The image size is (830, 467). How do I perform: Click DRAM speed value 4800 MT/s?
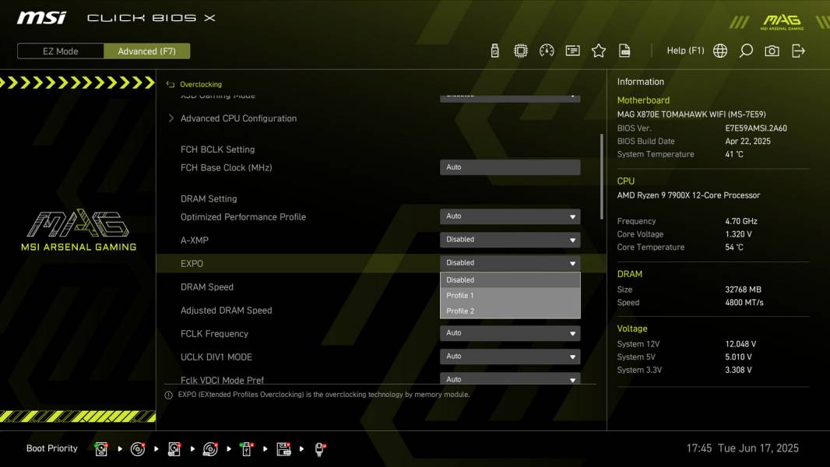tap(744, 303)
